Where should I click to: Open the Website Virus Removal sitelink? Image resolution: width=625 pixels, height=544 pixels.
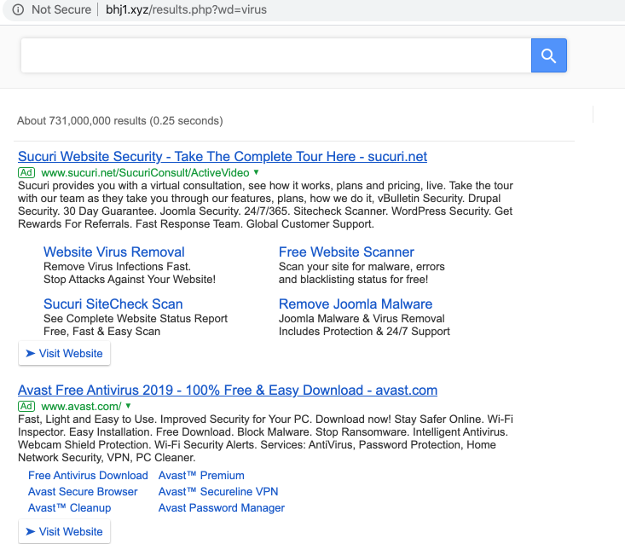[x=113, y=252]
